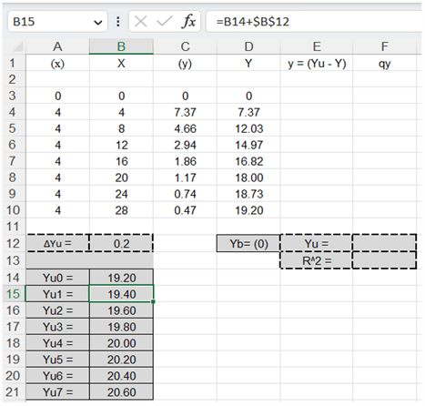This screenshot has height=406, width=425.
Task: Click the Insert Function fx icon
Action: (x=188, y=22)
